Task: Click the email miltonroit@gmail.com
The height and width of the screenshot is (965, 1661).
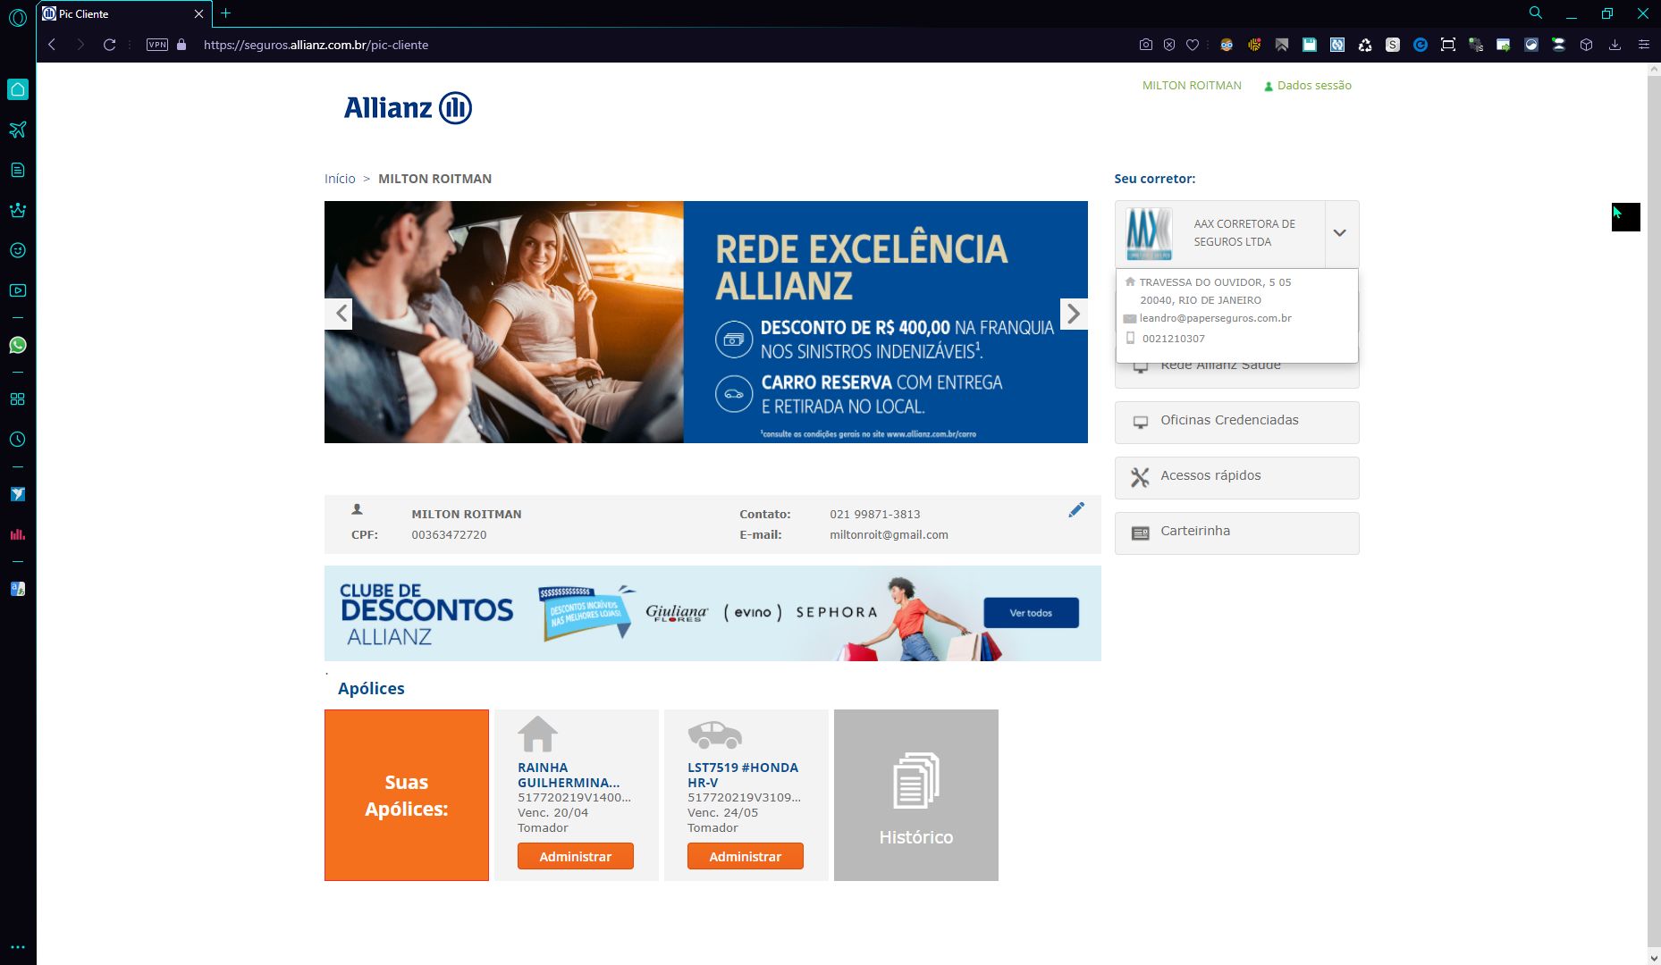Action: tap(889, 535)
